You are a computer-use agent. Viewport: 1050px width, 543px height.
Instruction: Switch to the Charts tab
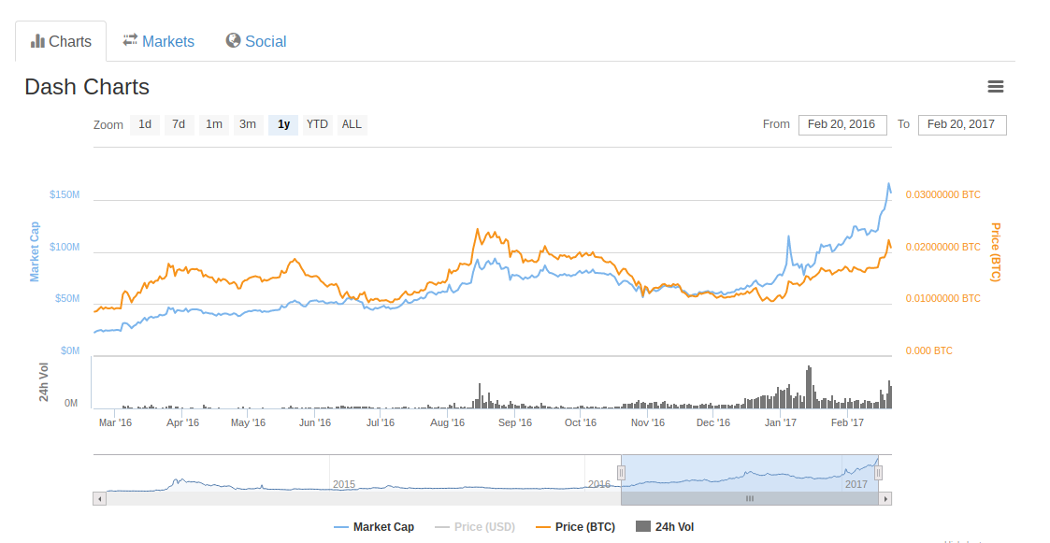[x=61, y=41]
